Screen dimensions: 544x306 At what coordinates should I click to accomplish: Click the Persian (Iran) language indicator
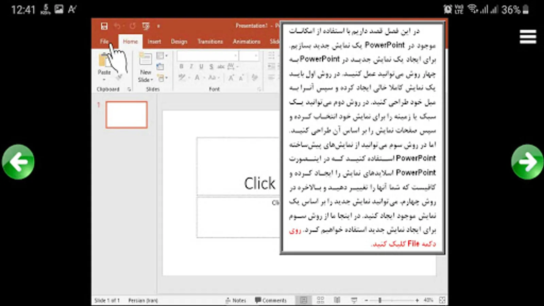click(x=143, y=301)
